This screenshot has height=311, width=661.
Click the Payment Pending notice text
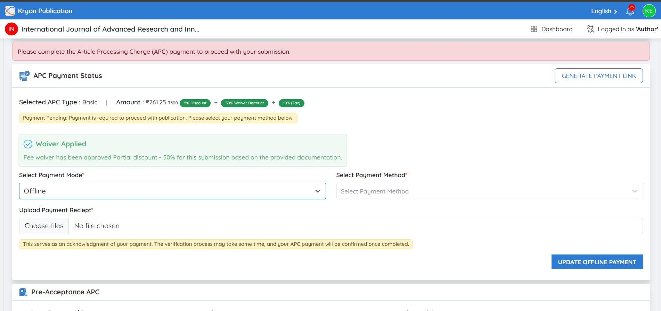click(158, 118)
